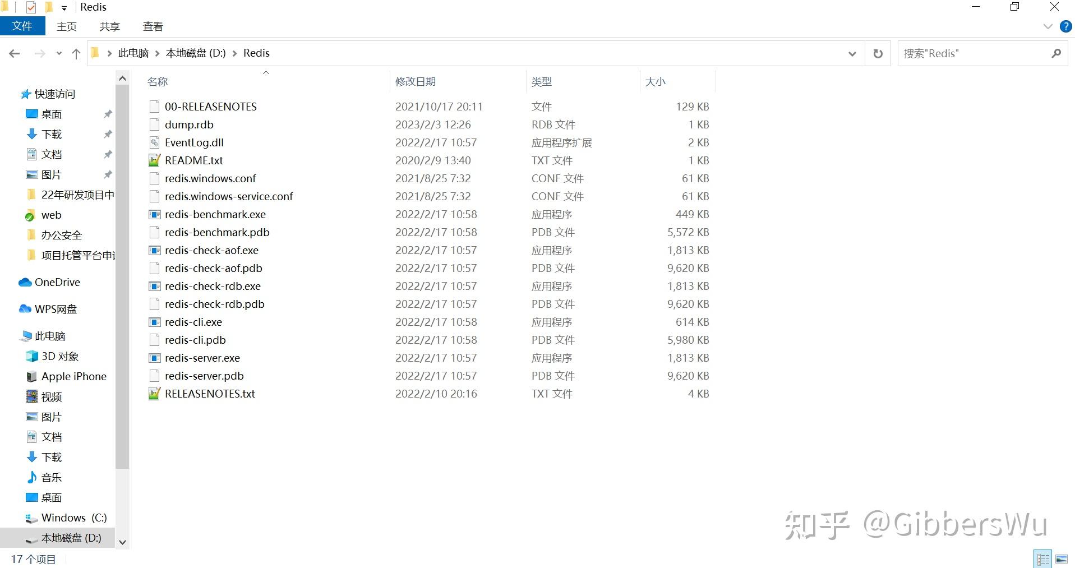Screen dimensions: 1075x568
Task: Switch to details view using bottom-right icon
Action: (1043, 558)
